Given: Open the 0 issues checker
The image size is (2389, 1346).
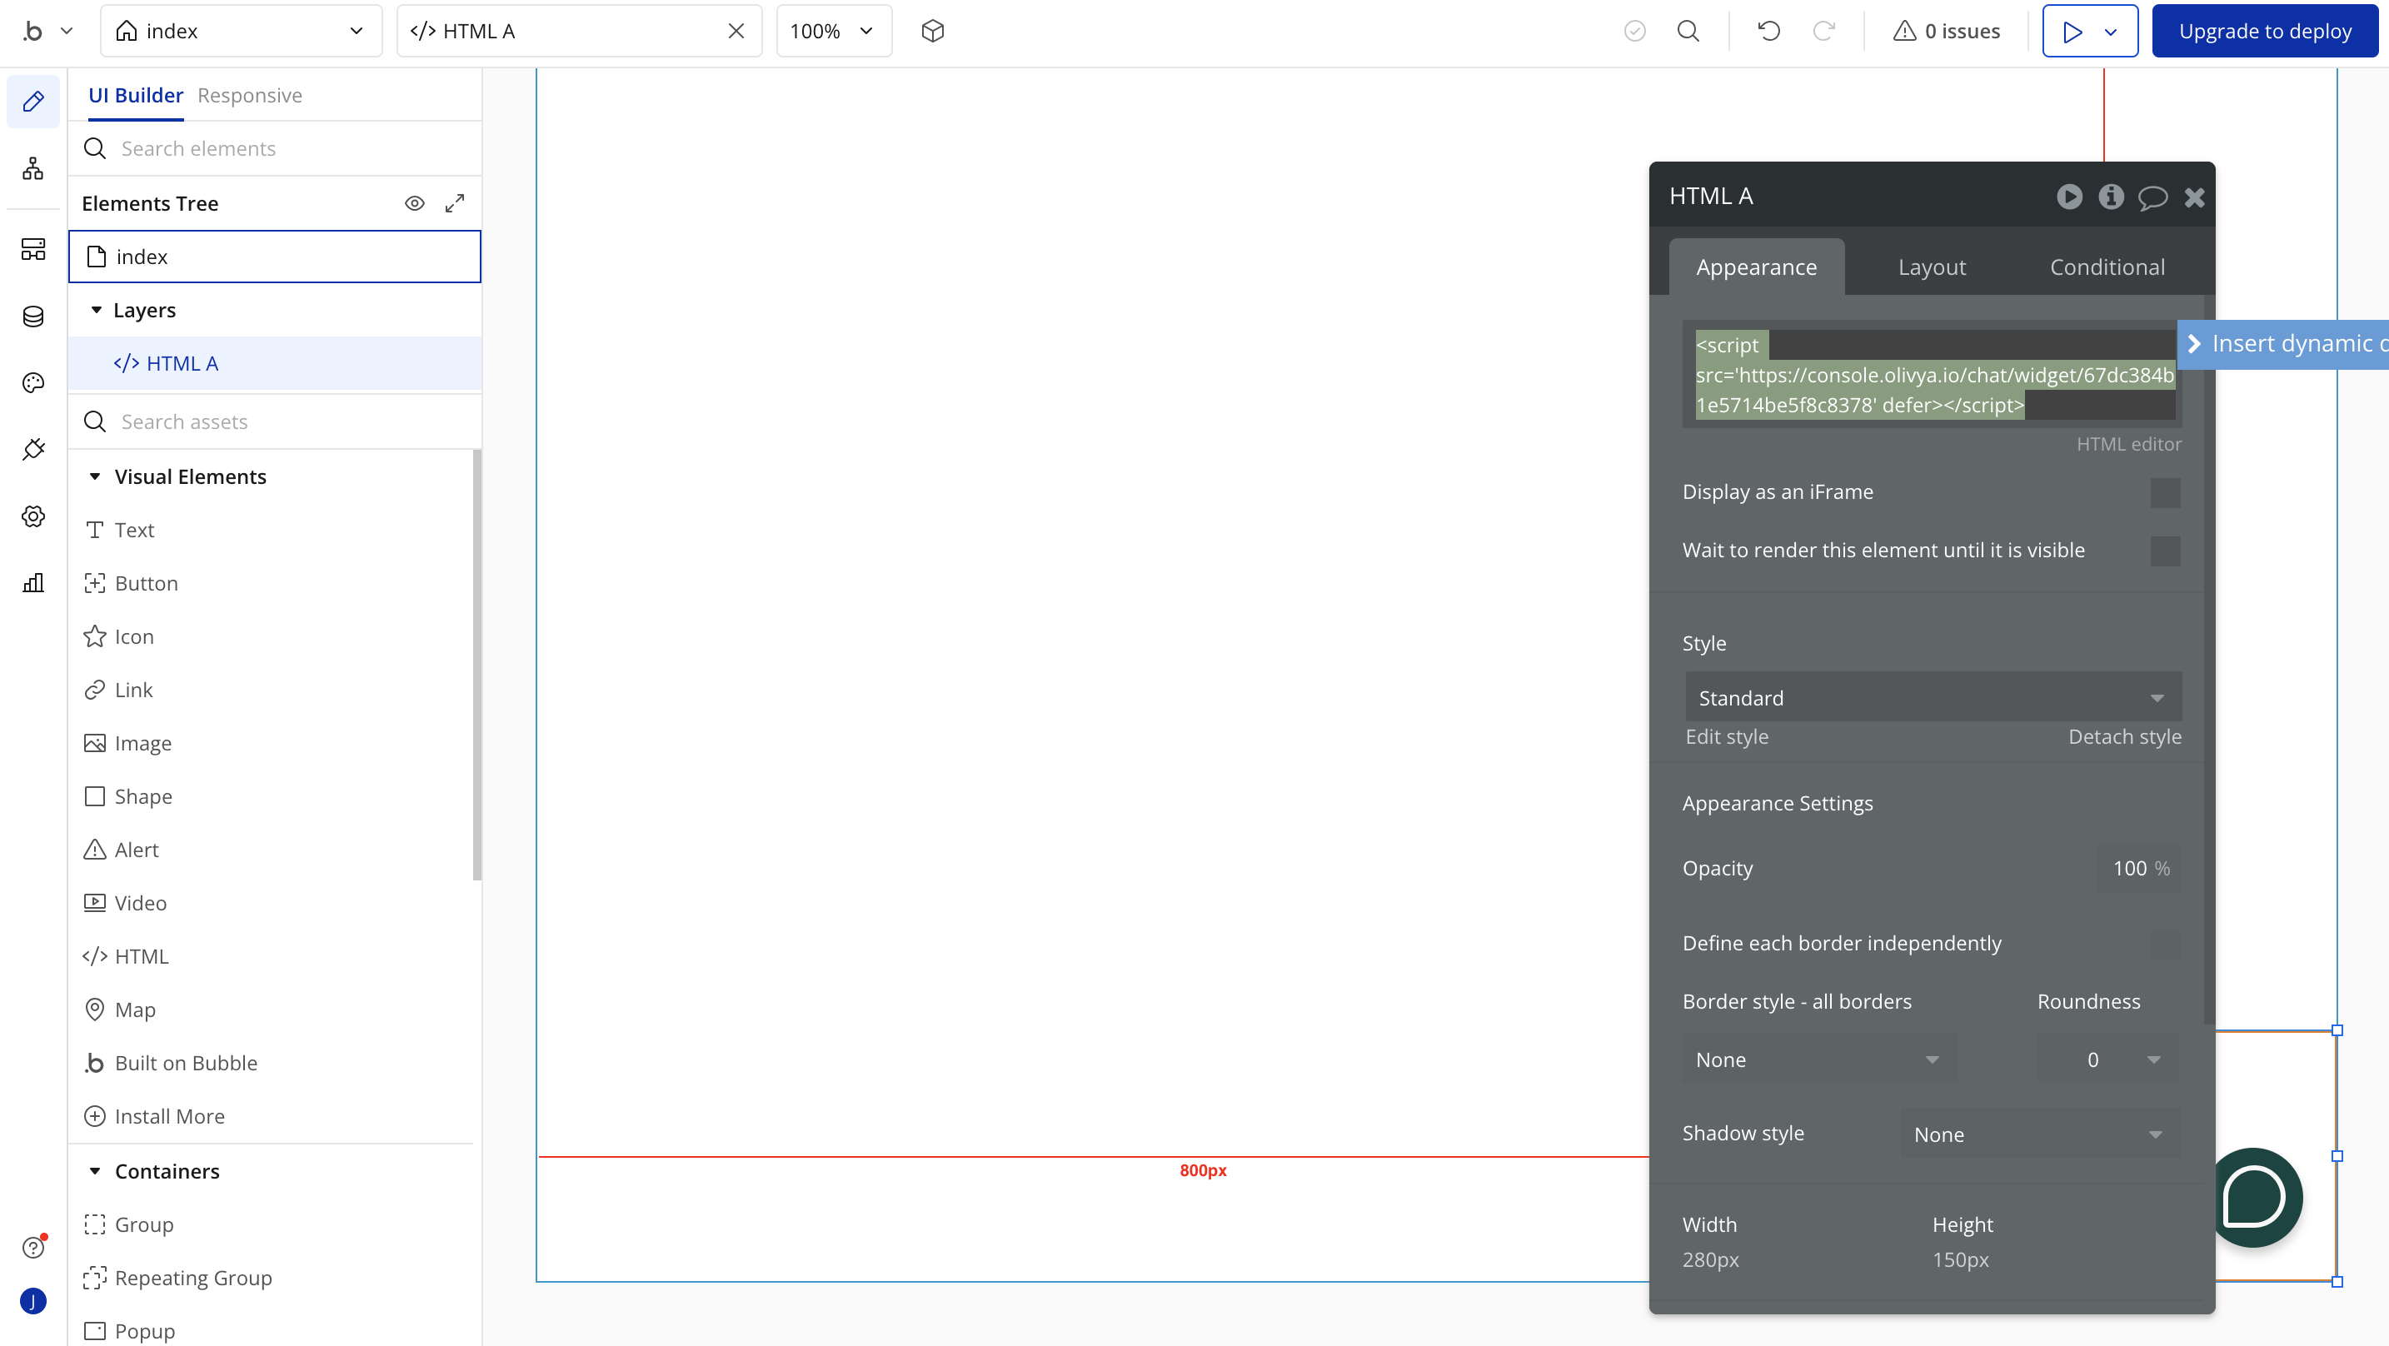Looking at the screenshot, I should click(1946, 31).
